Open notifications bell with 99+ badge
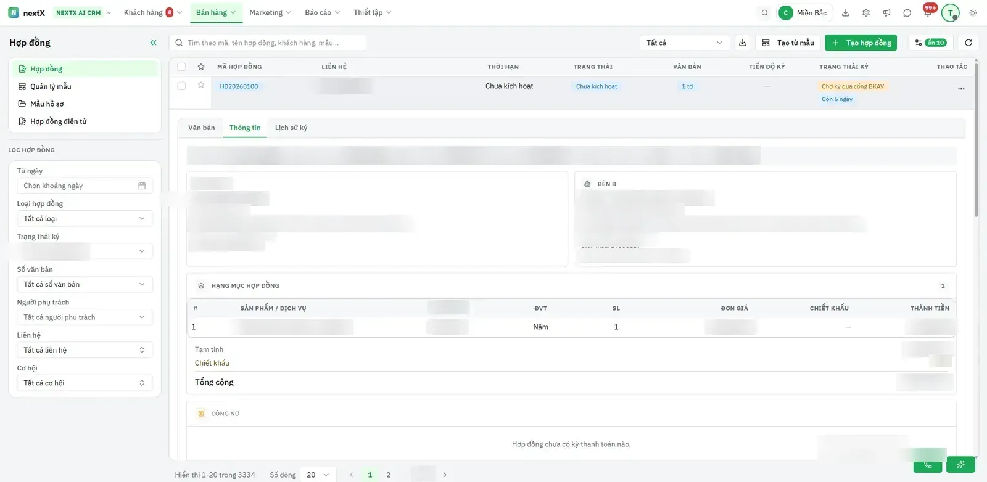 pyautogui.click(x=928, y=12)
